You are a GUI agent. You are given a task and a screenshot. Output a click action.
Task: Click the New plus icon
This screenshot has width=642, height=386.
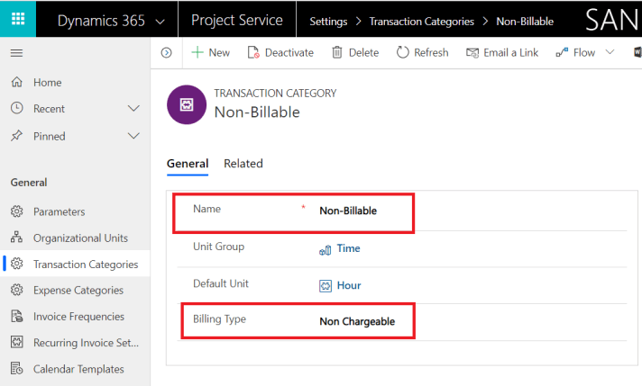[x=197, y=52]
